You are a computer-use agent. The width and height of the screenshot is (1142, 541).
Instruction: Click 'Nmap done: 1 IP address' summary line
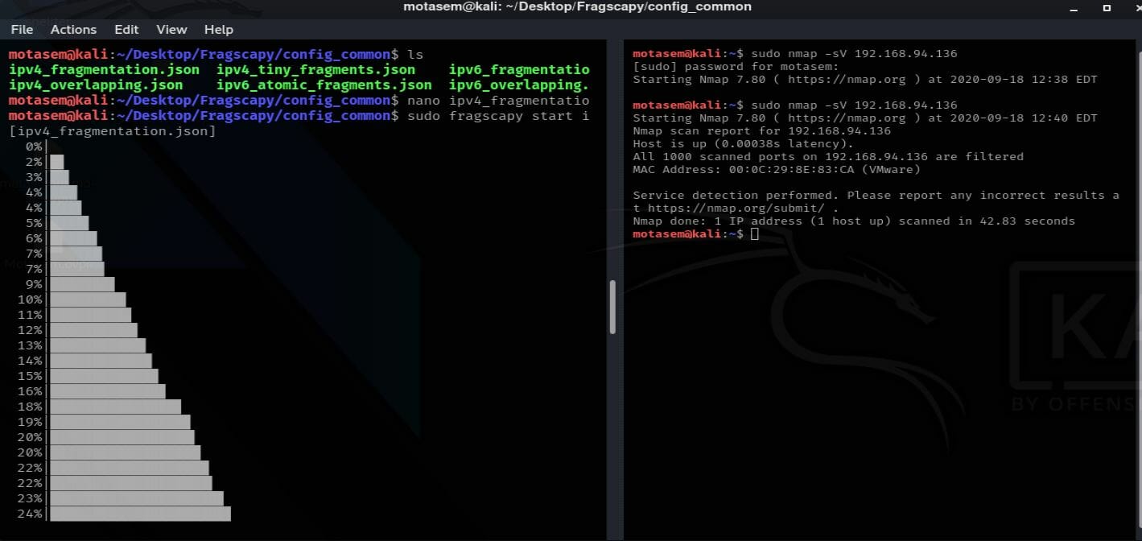pyautogui.click(x=853, y=221)
